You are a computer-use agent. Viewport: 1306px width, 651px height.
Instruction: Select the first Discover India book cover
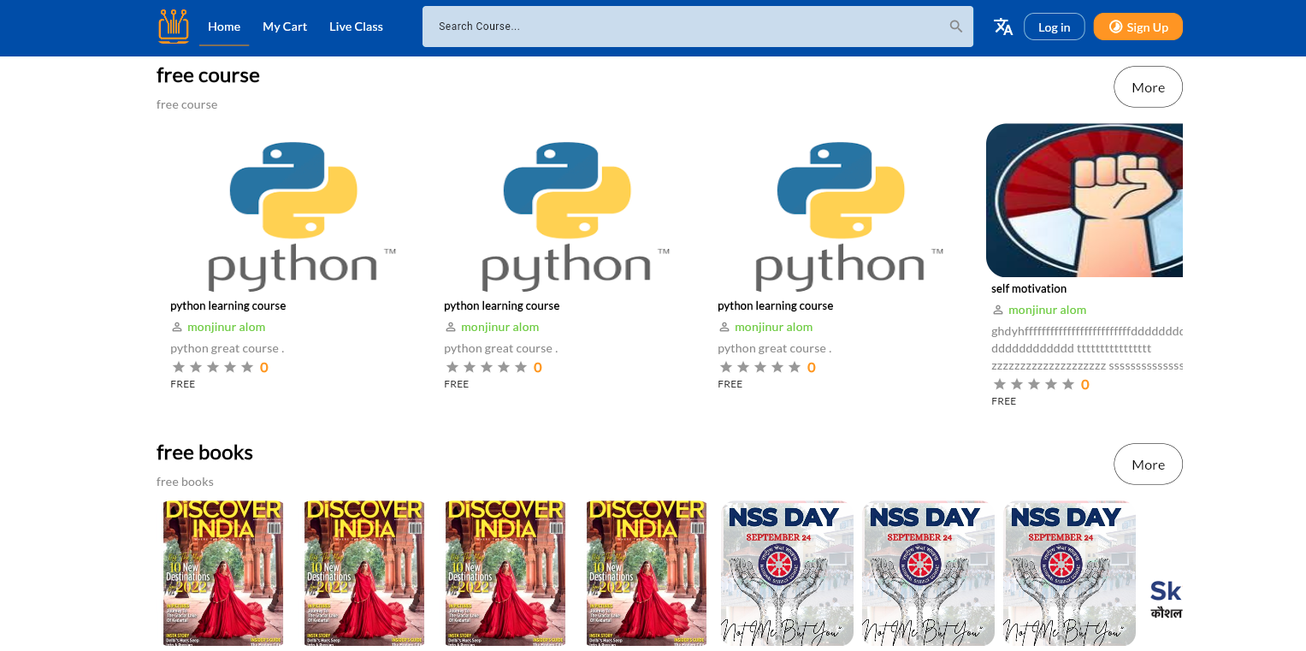click(223, 572)
